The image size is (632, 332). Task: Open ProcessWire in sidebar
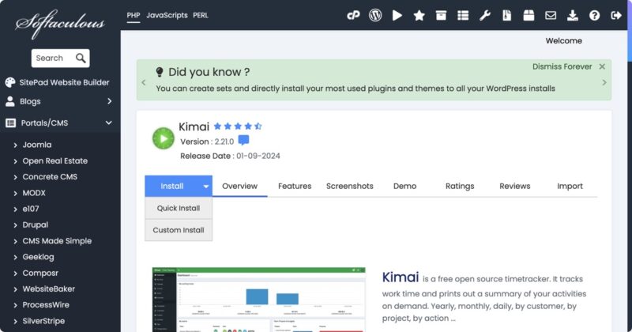pos(46,305)
